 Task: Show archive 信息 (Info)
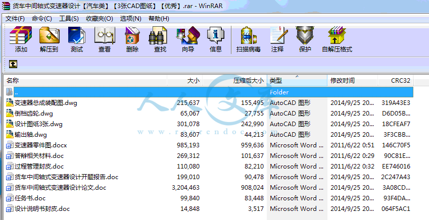(216, 35)
